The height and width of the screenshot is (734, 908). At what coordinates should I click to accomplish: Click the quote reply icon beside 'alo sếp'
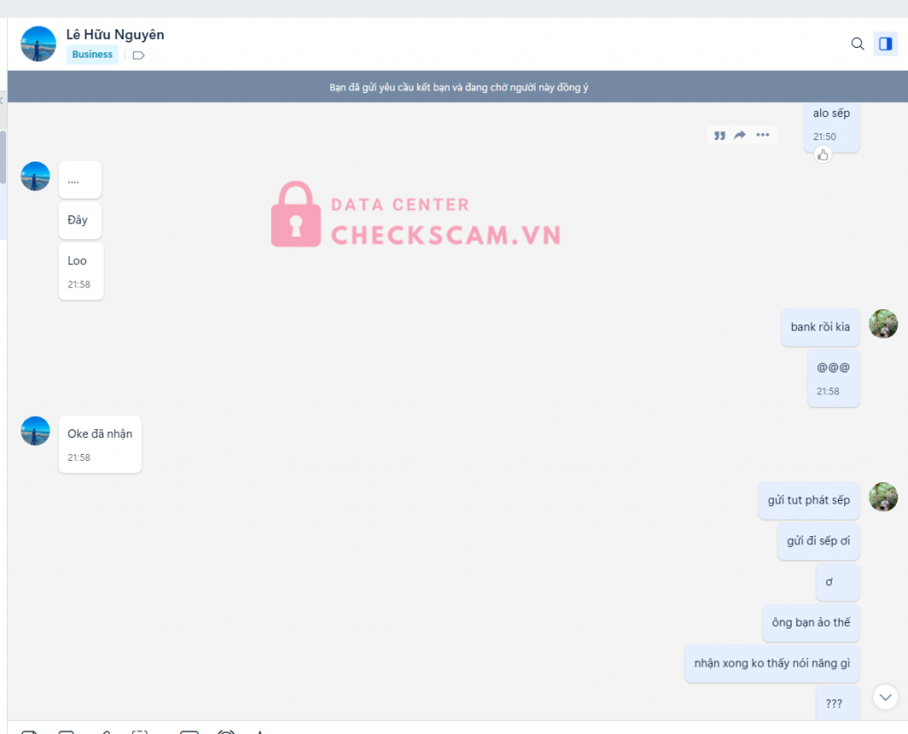click(x=719, y=135)
